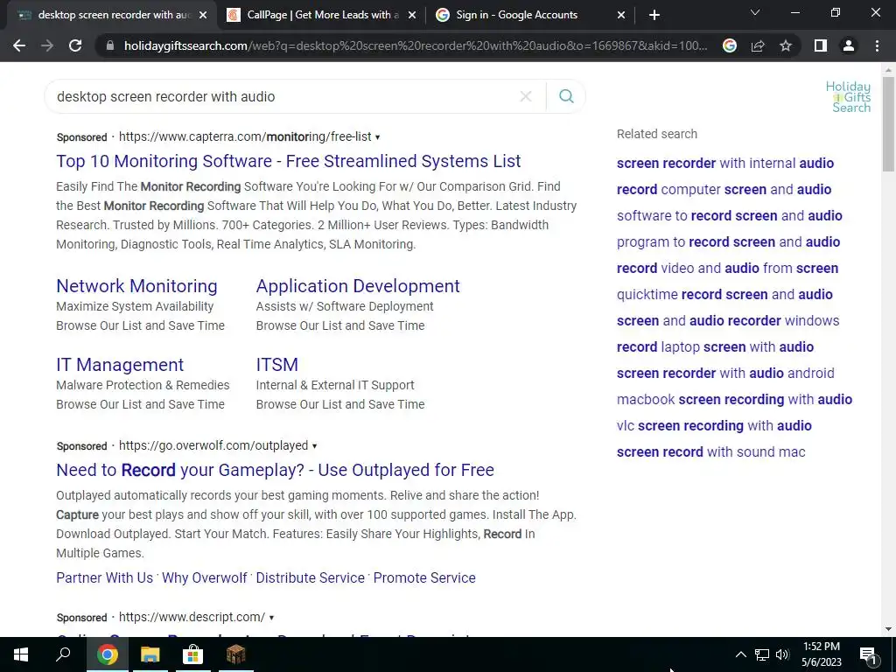Show hidden system tray icons
The image size is (896, 672).
(x=740, y=654)
